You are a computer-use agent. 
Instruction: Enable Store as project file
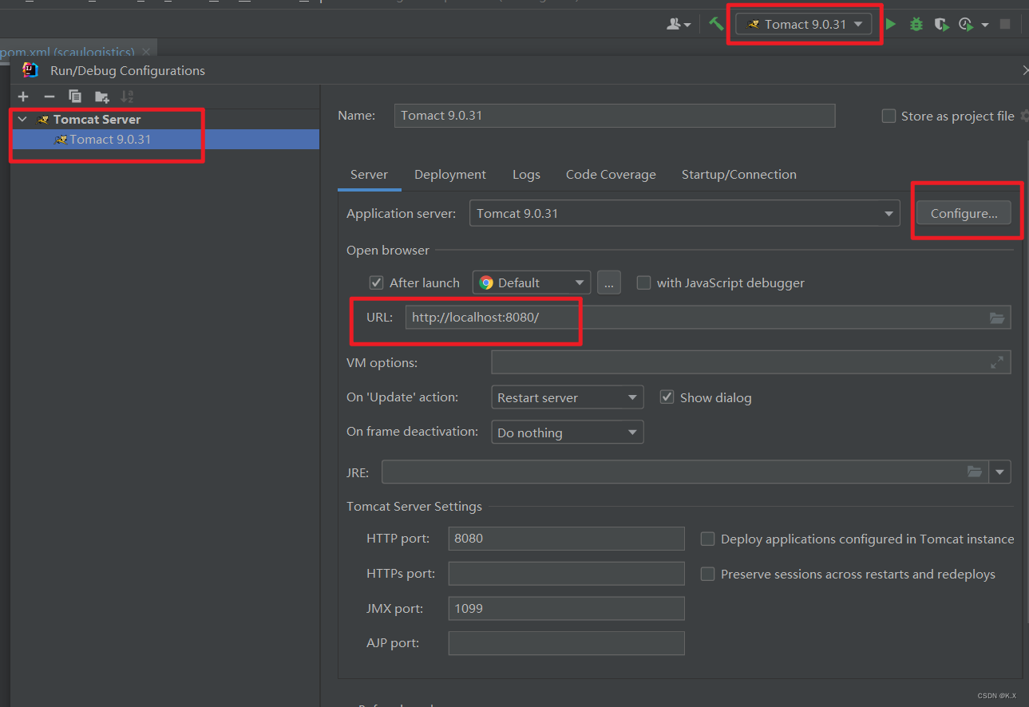point(889,116)
